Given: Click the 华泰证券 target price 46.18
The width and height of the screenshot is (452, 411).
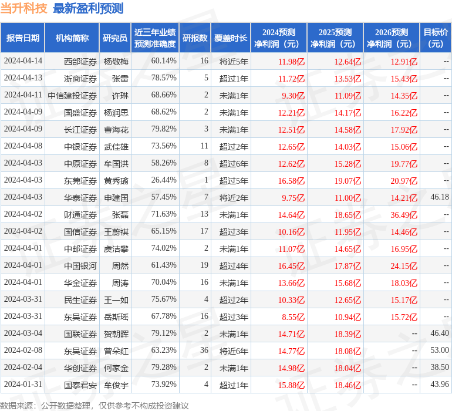Looking at the screenshot, I should 440,197.
